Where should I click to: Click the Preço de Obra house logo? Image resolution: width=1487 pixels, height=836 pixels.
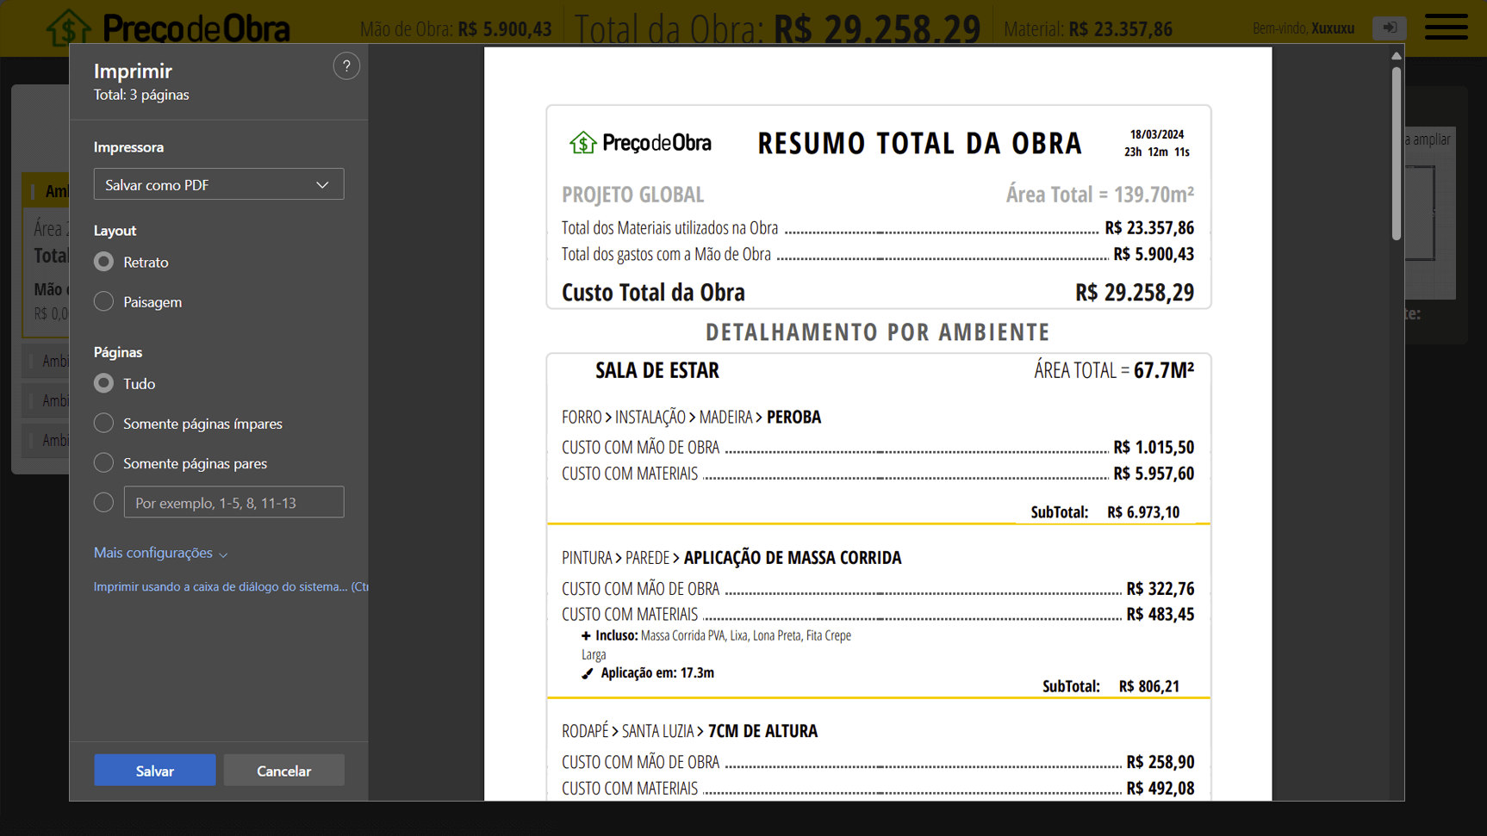pyautogui.click(x=69, y=27)
